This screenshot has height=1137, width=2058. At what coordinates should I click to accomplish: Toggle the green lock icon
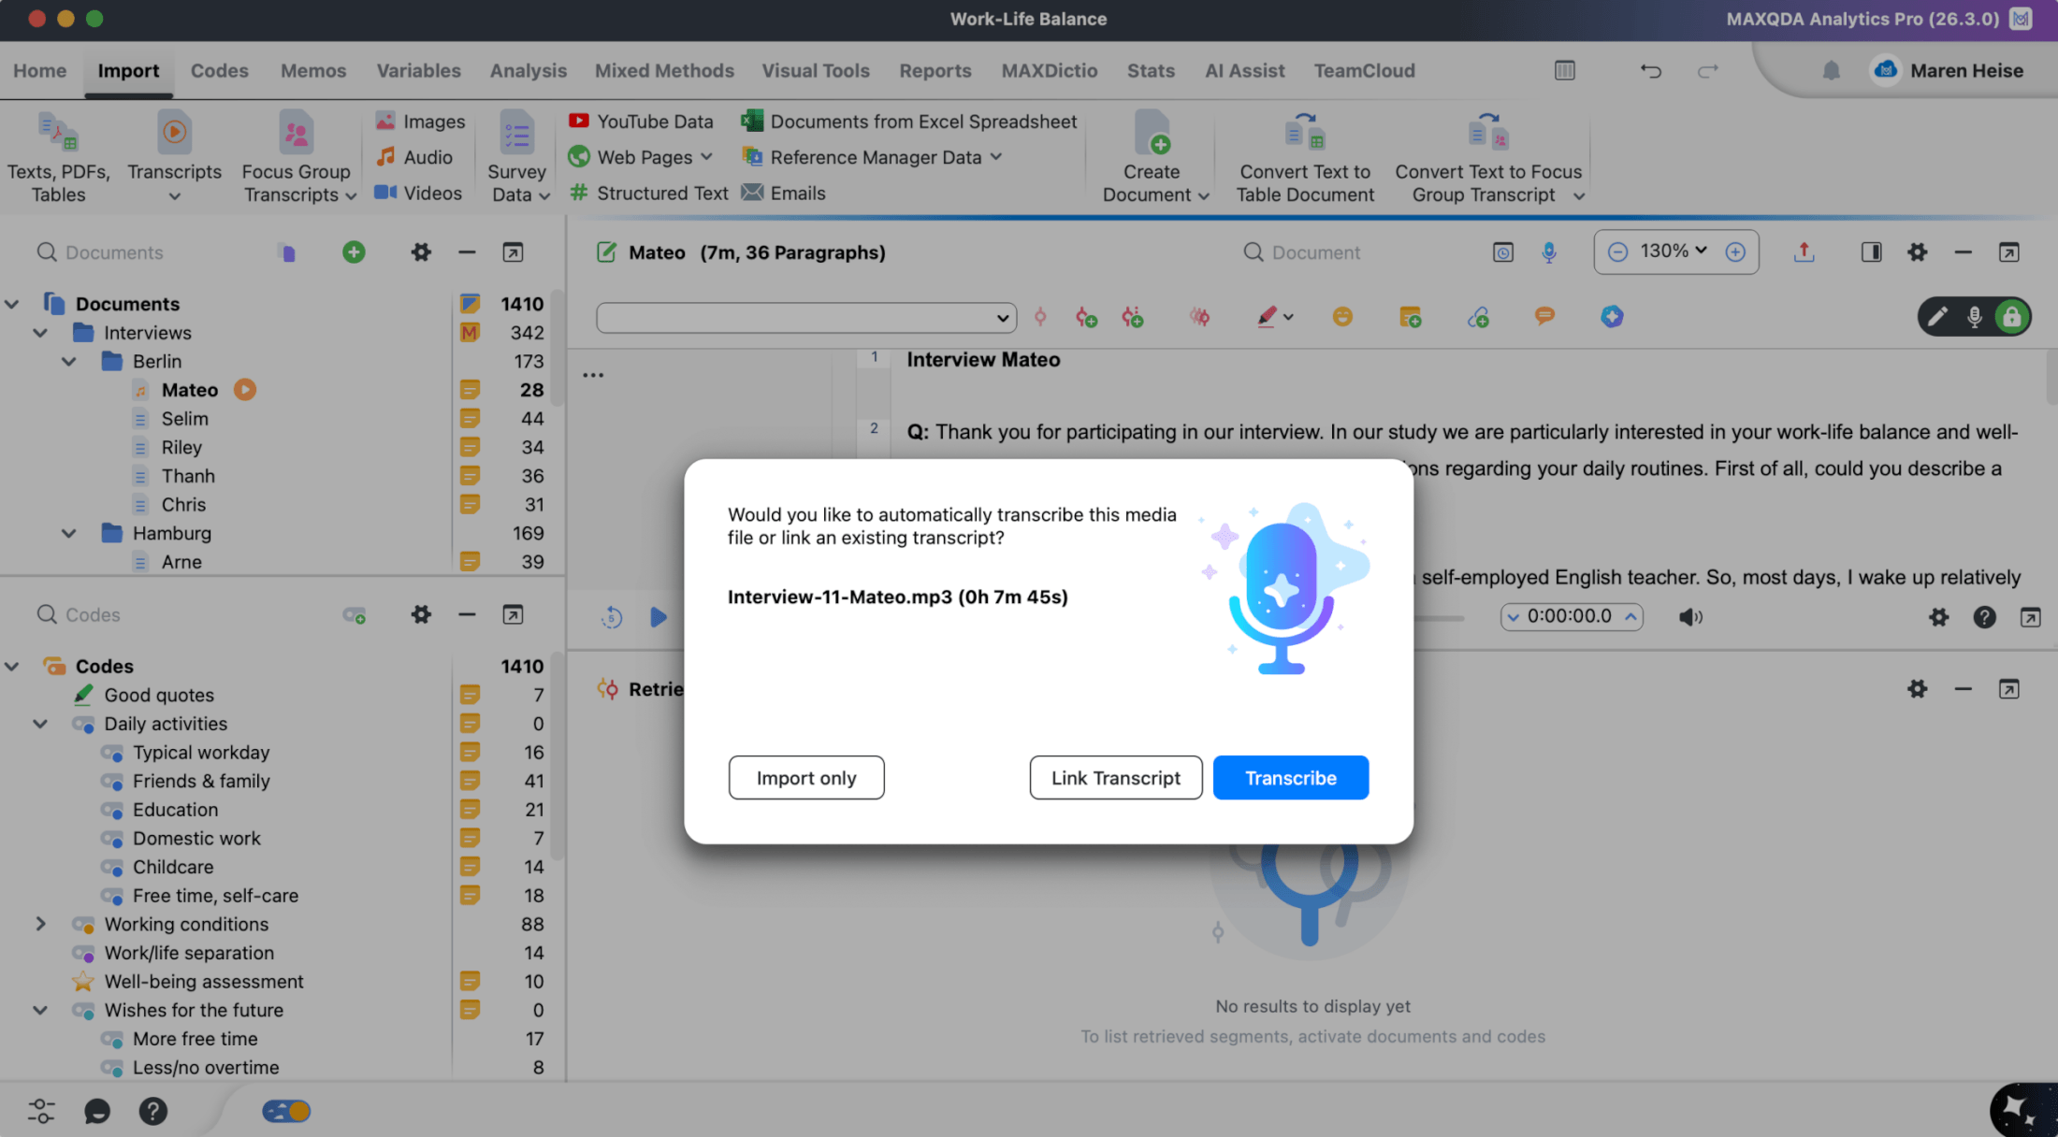click(2011, 317)
